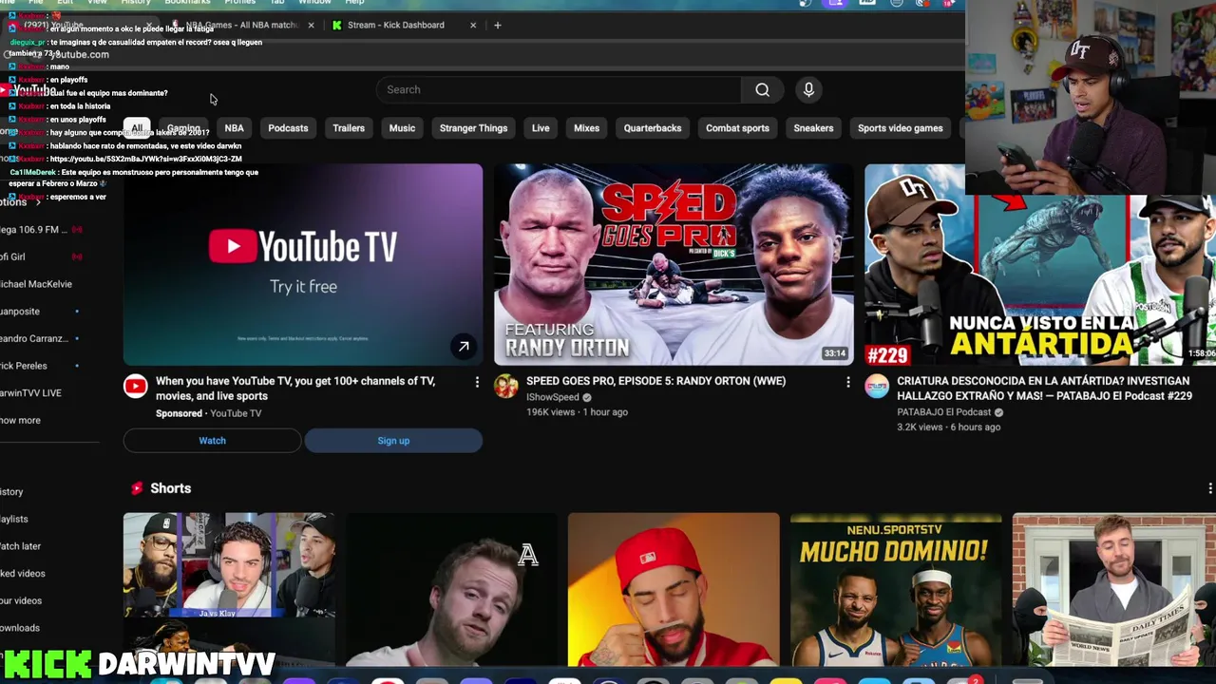
Task: Open Liked videos in the sidebar
Action: 23,574
